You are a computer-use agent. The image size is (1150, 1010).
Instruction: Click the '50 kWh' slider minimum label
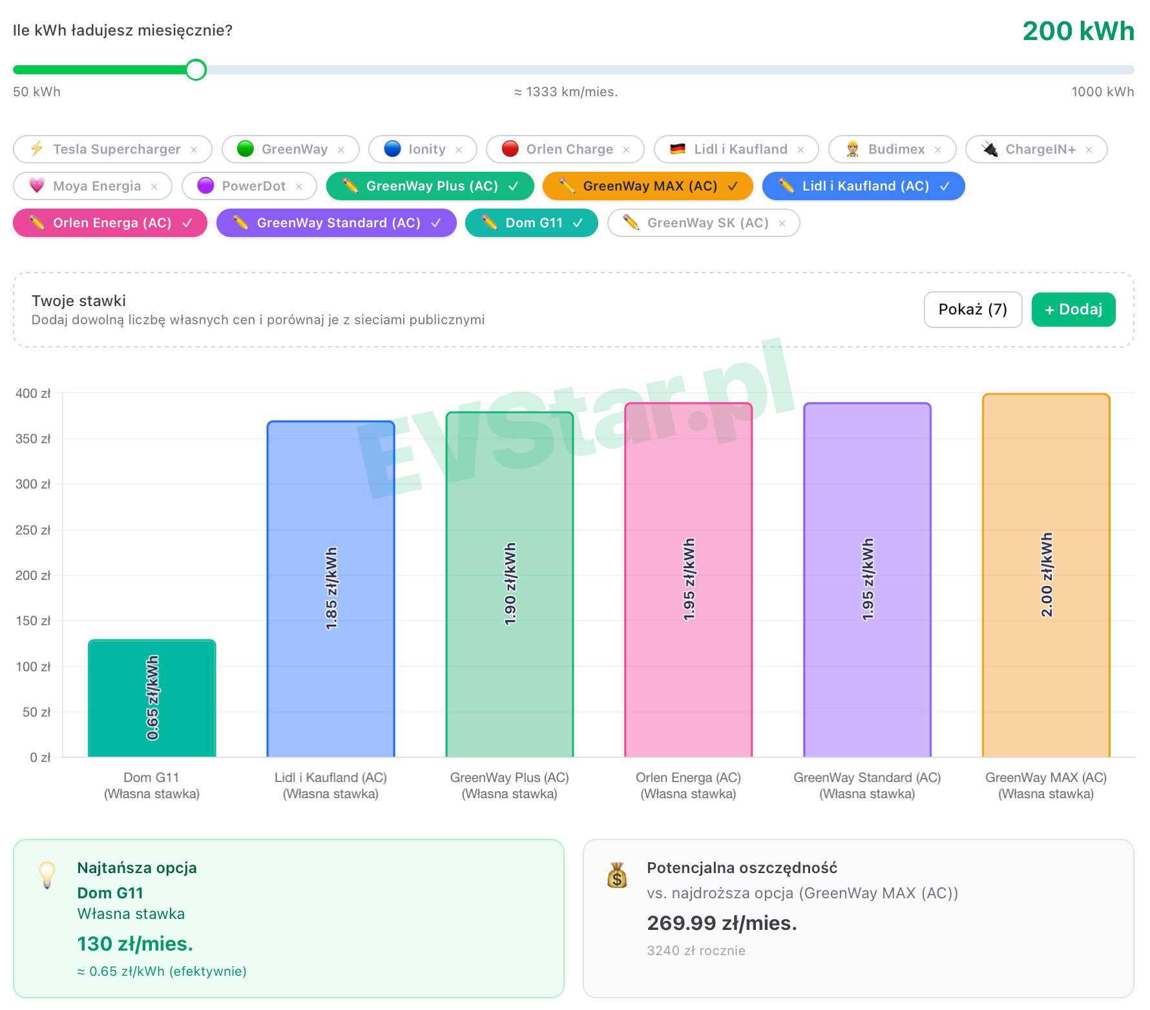37,92
